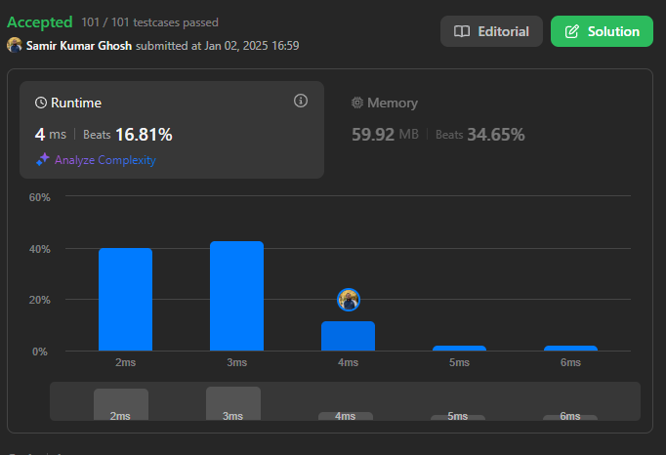Click the Accepted status text

[x=40, y=22]
